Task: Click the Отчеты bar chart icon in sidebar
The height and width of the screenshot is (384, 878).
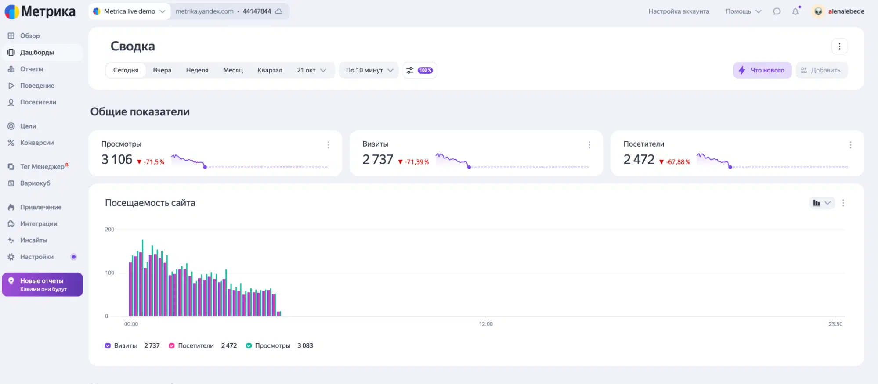Action: click(11, 69)
